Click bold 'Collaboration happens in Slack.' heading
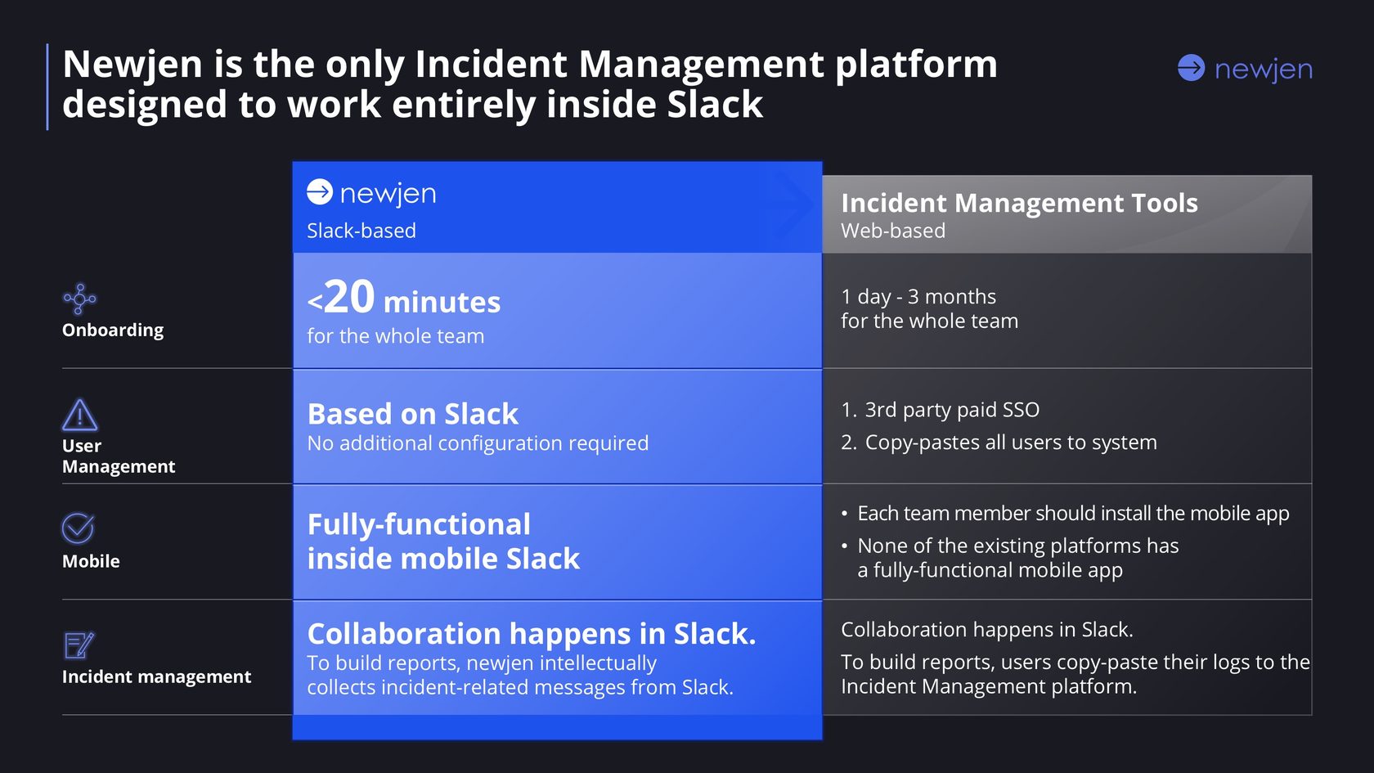The width and height of the screenshot is (1374, 773). click(x=532, y=634)
